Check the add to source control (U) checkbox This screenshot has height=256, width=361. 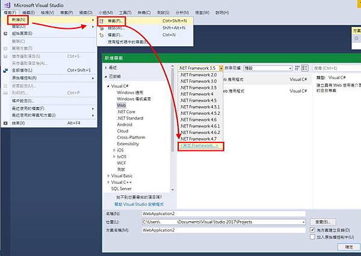pyautogui.click(x=312, y=237)
